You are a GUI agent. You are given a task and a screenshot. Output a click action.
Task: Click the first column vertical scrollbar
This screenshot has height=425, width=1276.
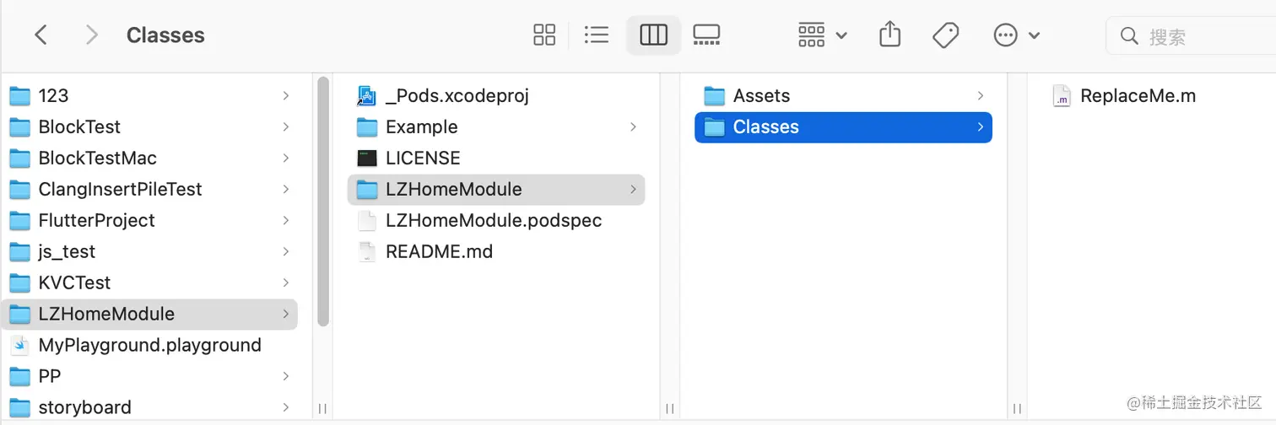click(322, 202)
